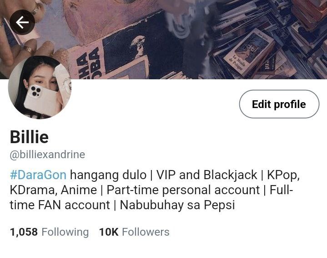Click the Edit profile button
The height and width of the screenshot is (258, 327).
(279, 104)
